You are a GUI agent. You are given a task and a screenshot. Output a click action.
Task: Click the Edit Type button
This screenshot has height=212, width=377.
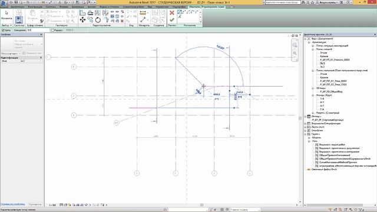click(x=32, y=54)
